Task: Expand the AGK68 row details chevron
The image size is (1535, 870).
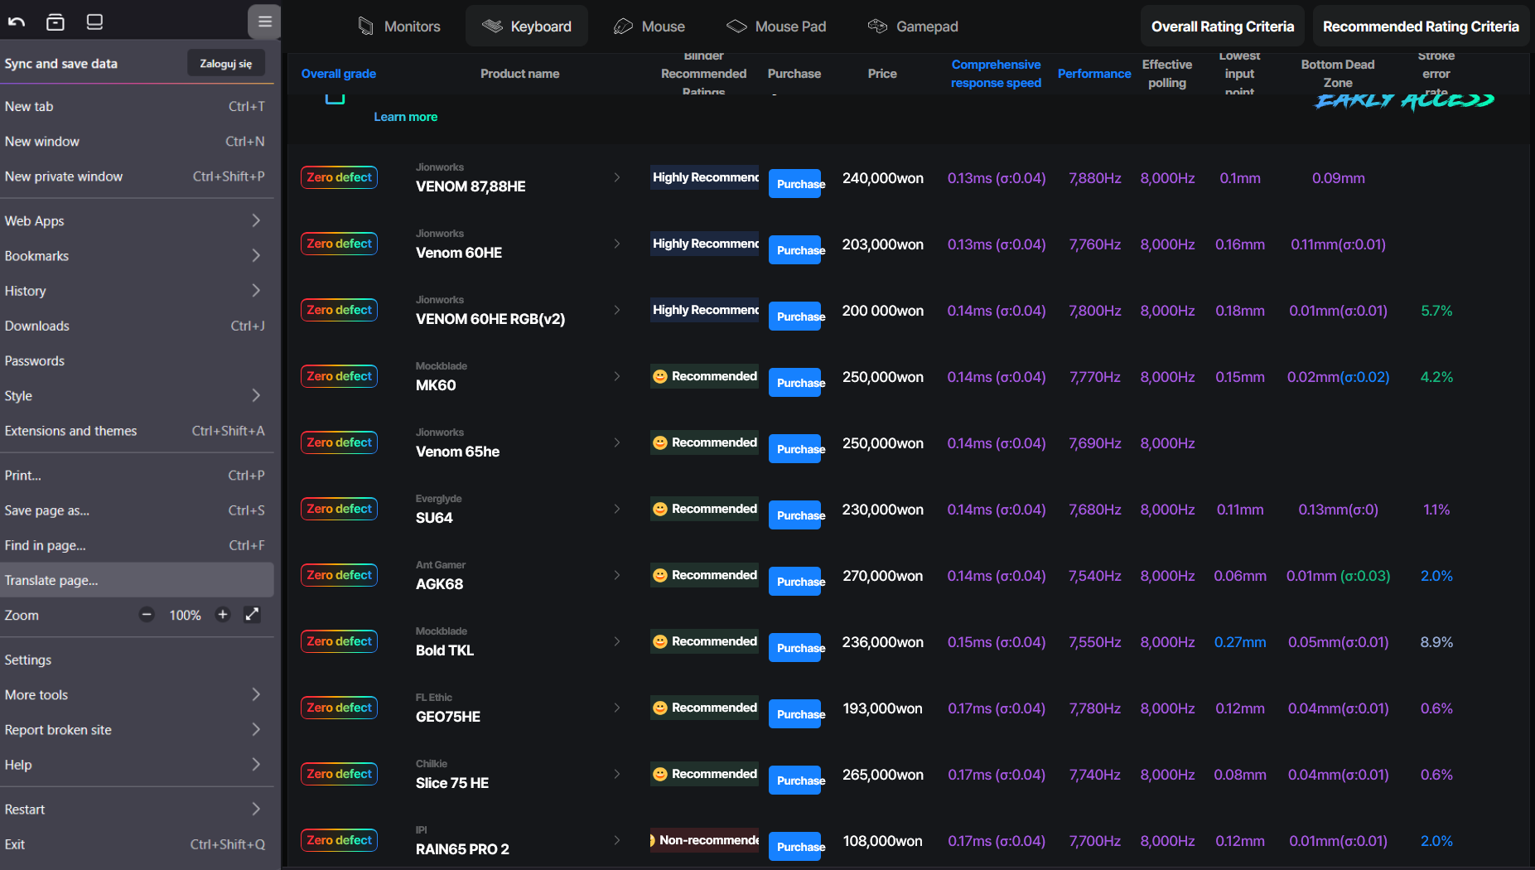Action: coord(617,575)
